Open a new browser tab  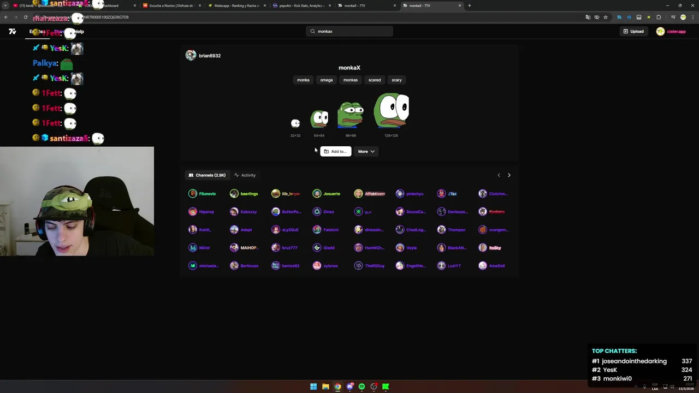tap(469, 5)
